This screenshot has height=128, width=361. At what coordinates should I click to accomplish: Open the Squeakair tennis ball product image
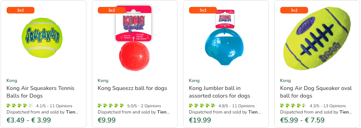click(42, 38)
